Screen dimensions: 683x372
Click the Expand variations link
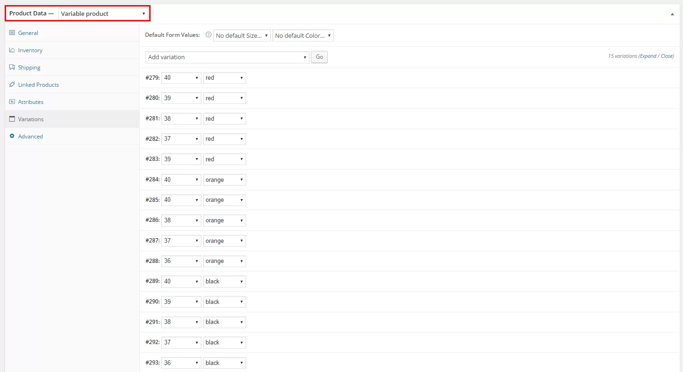pyautogui.click(x=649, y=56)
